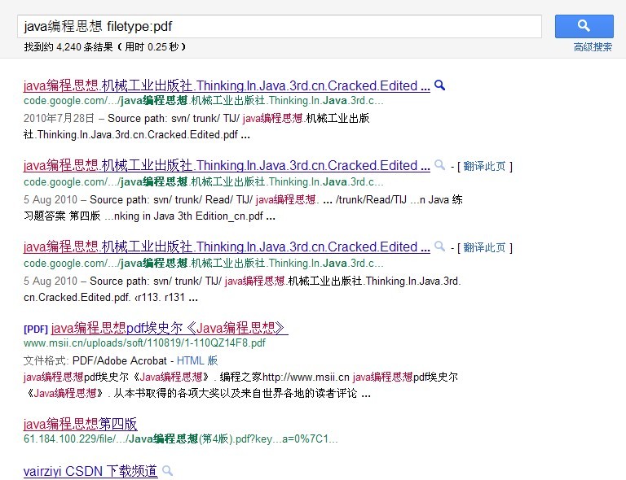Click the first result's code.google.com green URL
The image size is (626, 480).
[x=203, y=101]
